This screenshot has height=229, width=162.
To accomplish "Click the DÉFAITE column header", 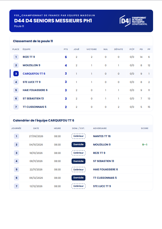I will (118, 49).
